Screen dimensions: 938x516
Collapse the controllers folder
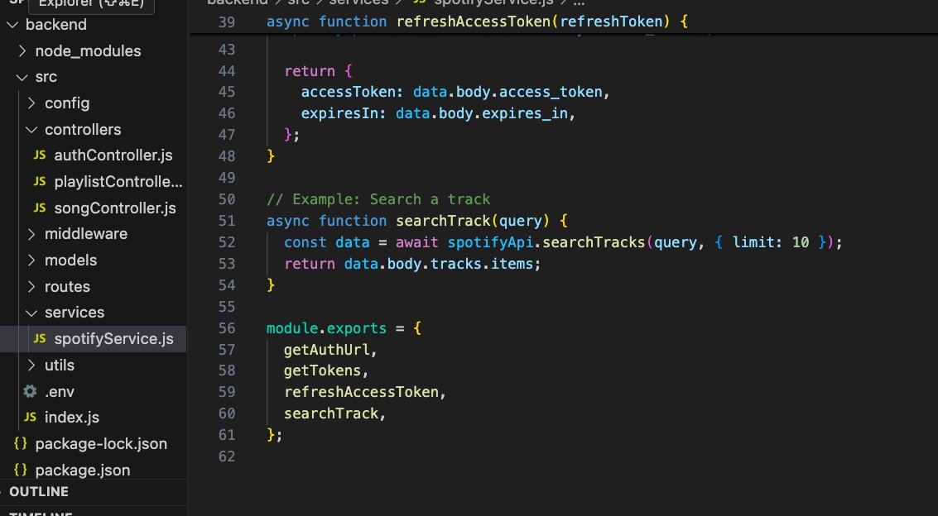pyautogui.click(x=31, y=130)
